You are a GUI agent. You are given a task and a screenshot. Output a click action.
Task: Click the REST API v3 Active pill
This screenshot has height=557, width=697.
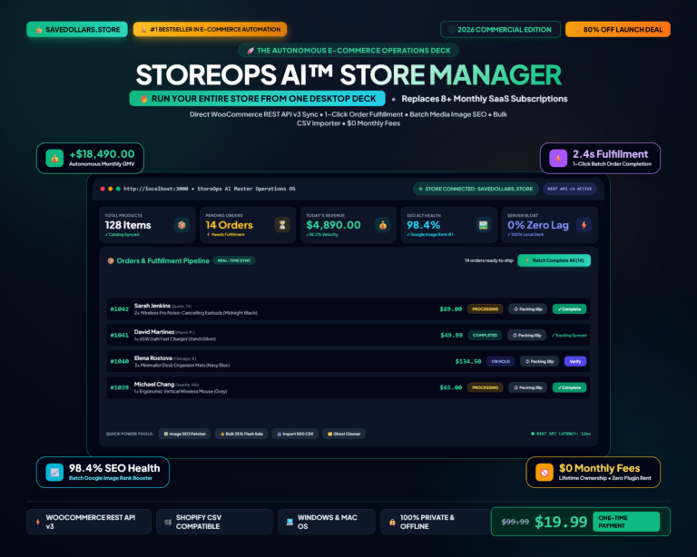click(x=569, y=189)
